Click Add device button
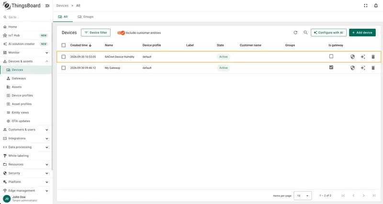The image size is (383, 204). click(x=362, y=32)
